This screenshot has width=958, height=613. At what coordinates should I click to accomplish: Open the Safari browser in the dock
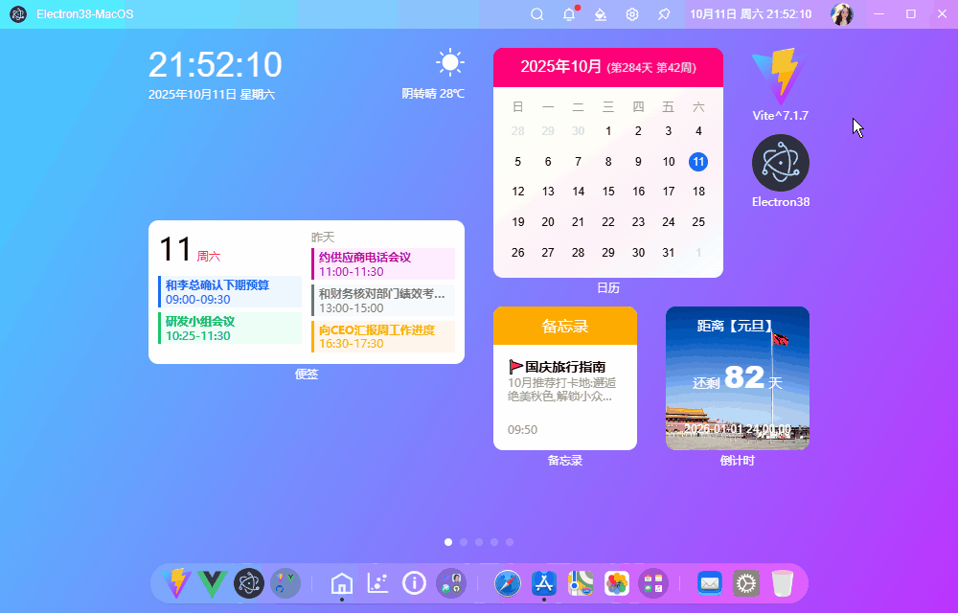point(508,583)
